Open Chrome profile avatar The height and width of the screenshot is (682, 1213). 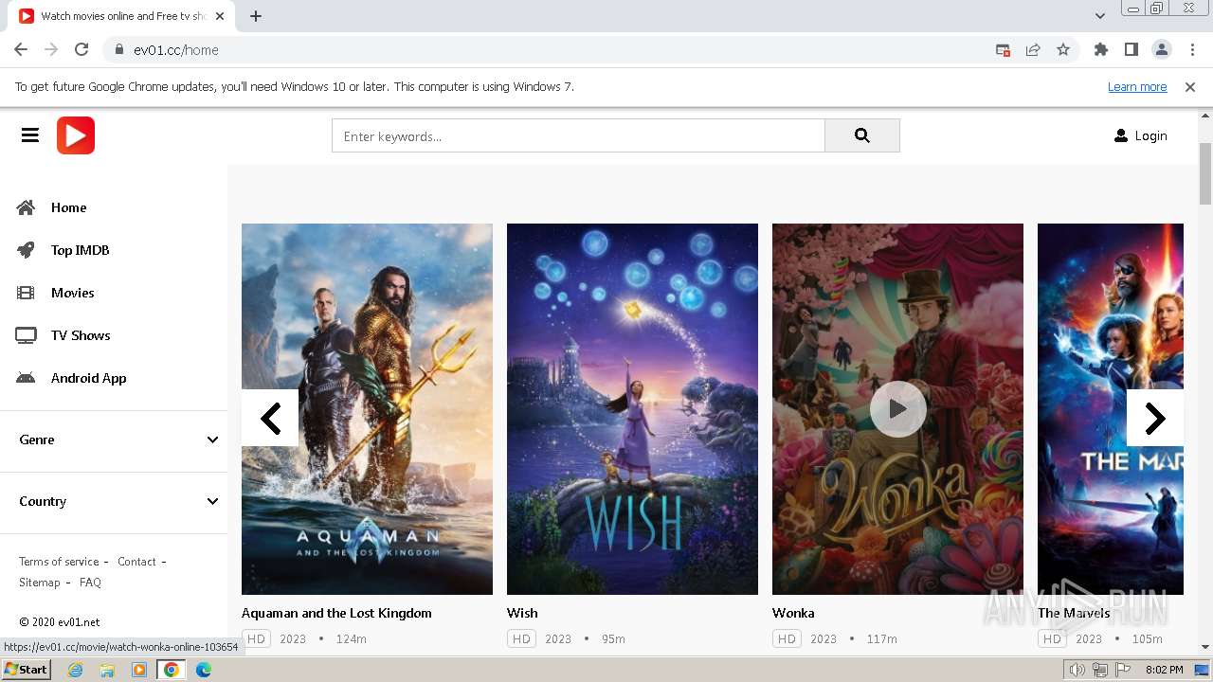point(1161,49)
